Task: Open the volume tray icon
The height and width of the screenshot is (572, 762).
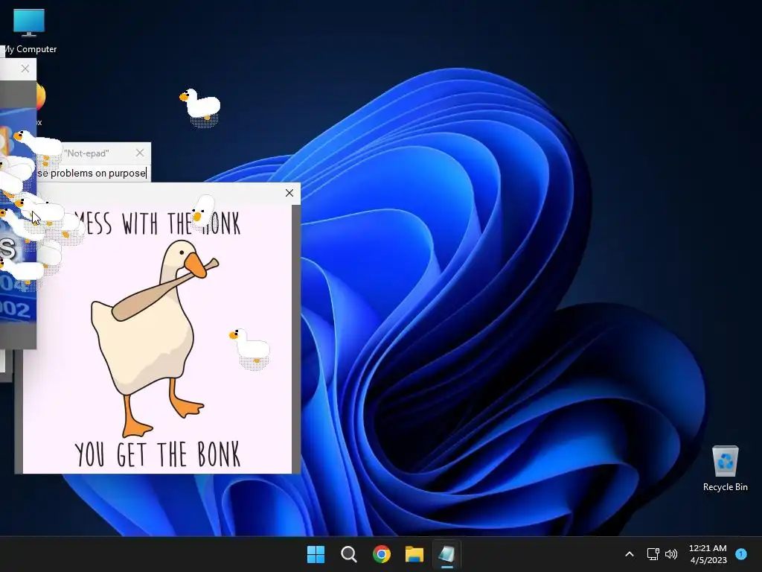Action: click(671, 554)
